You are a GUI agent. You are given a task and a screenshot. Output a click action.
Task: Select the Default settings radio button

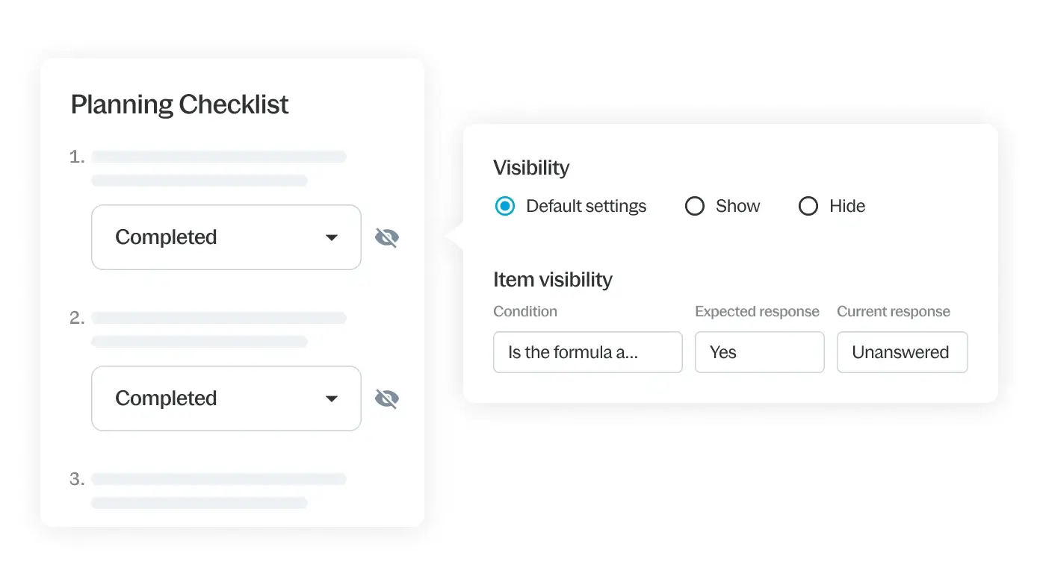pyautogui.click(x=506, y=207)
